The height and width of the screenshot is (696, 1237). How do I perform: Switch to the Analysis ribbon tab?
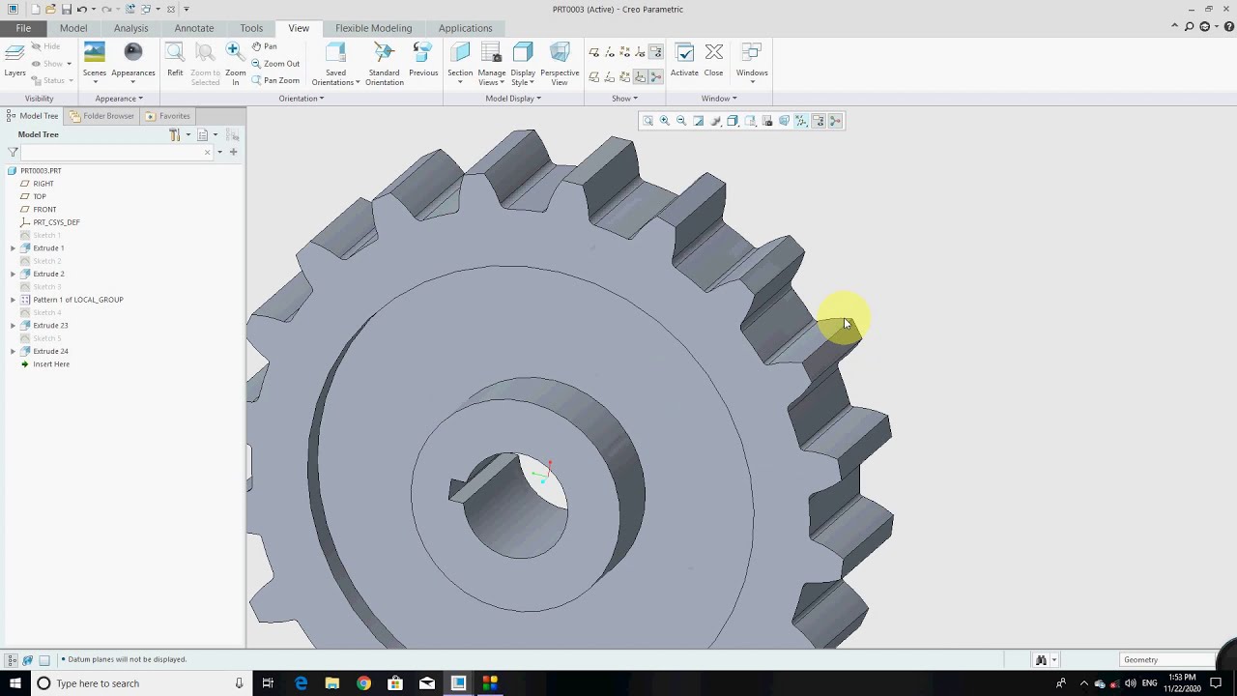[130, 28]
